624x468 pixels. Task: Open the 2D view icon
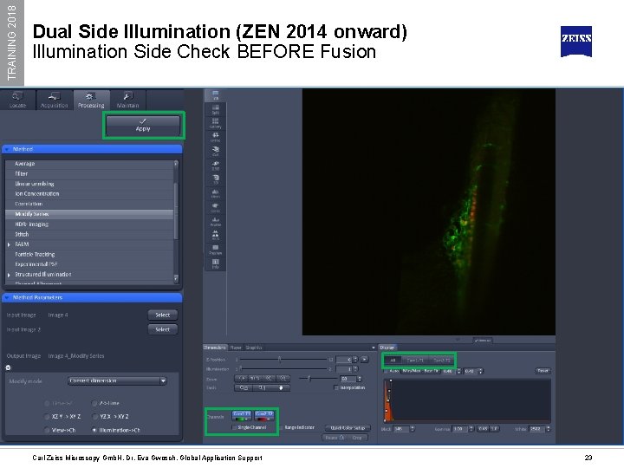click(215, 94)
